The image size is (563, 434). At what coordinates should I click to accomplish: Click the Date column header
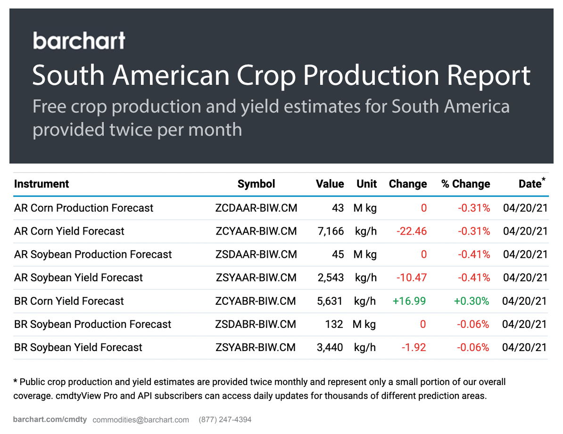coord(530,184)
